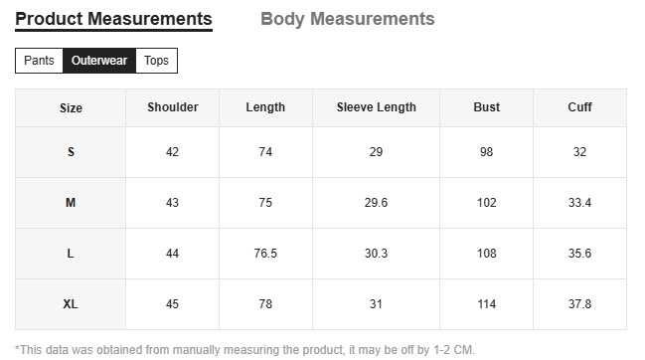Click the 37.8 cuff value cell
This screenshot has height=360, width=645.
click(x=580, y=304)
